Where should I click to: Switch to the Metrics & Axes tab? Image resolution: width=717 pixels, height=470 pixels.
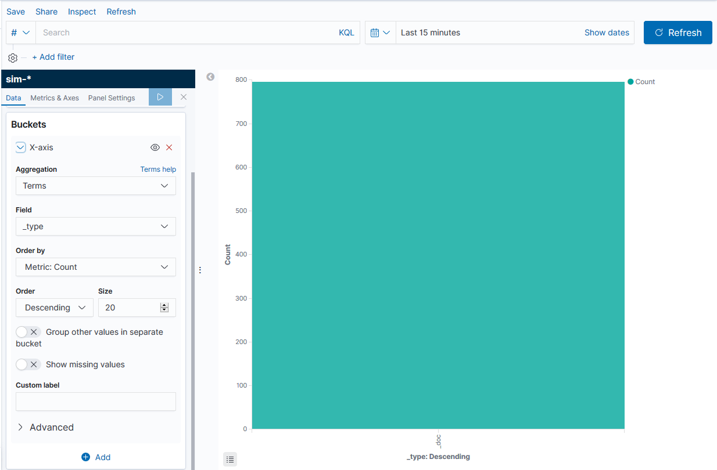(54, 97)
